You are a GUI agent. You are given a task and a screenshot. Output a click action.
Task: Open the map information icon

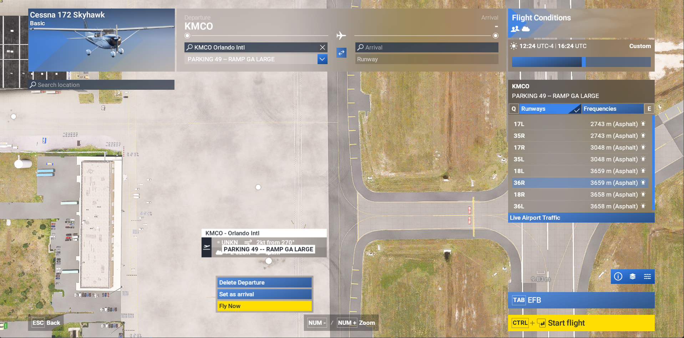618,276
